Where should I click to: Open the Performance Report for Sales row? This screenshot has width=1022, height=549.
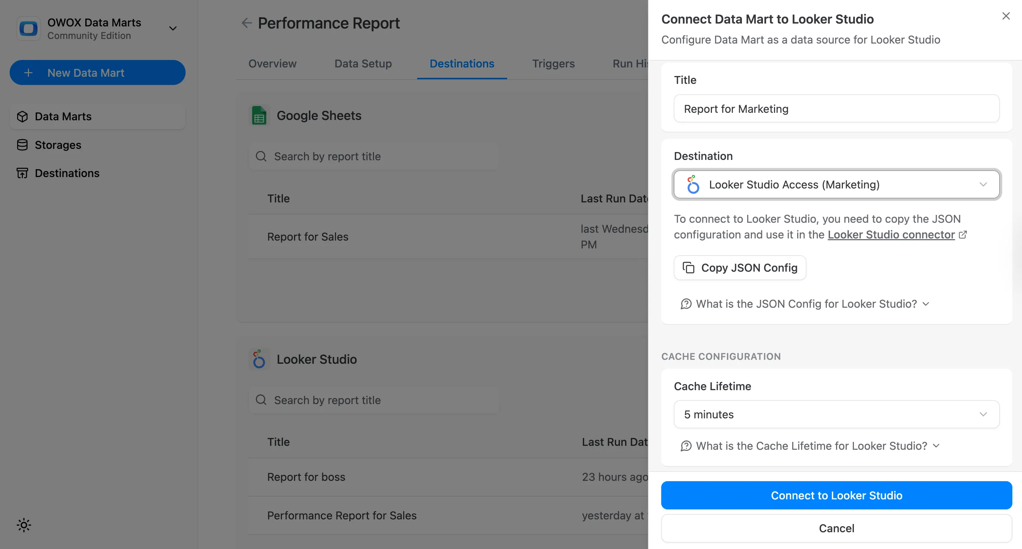(x=448, y=515)
